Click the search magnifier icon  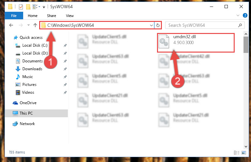point(240,25)
